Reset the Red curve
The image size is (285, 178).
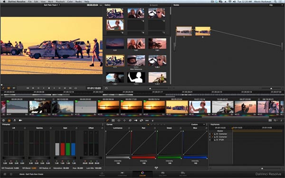coord(155,128)
